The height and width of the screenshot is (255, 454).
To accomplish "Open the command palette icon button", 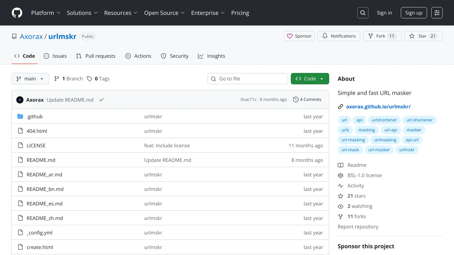I will coord(437,13).
